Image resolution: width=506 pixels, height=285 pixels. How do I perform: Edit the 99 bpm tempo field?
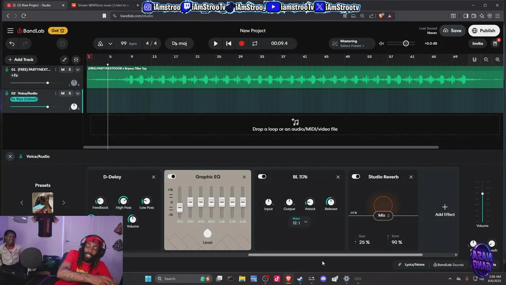pos(128,44)
